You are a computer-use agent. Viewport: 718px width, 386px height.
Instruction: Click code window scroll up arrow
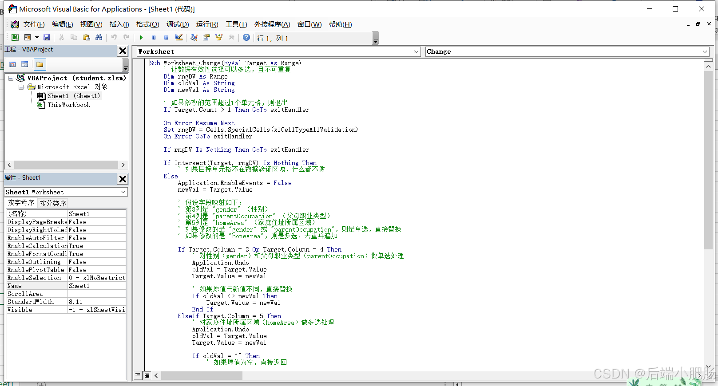pos(709,66)
